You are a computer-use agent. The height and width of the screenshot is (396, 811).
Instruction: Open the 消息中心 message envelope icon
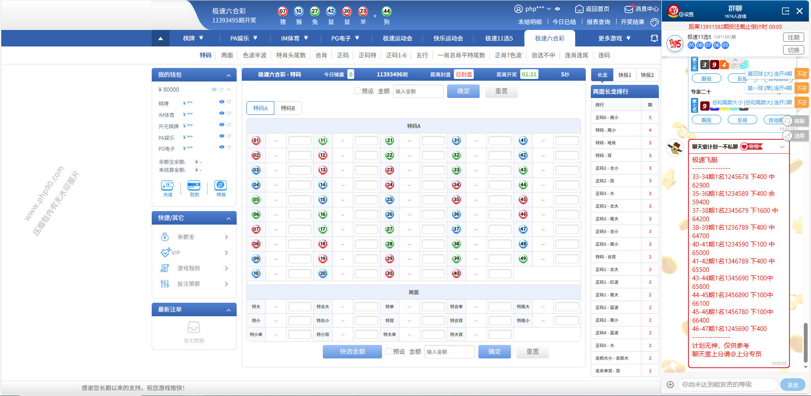pyautogui.click(x=629, y=9)
